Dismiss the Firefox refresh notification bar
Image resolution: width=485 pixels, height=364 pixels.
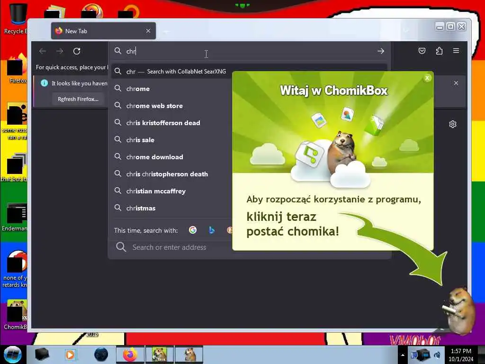[456, 83]
